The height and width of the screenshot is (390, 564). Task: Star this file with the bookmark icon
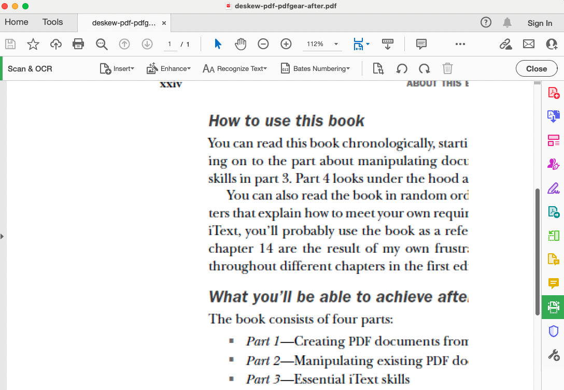pos(33,44)
